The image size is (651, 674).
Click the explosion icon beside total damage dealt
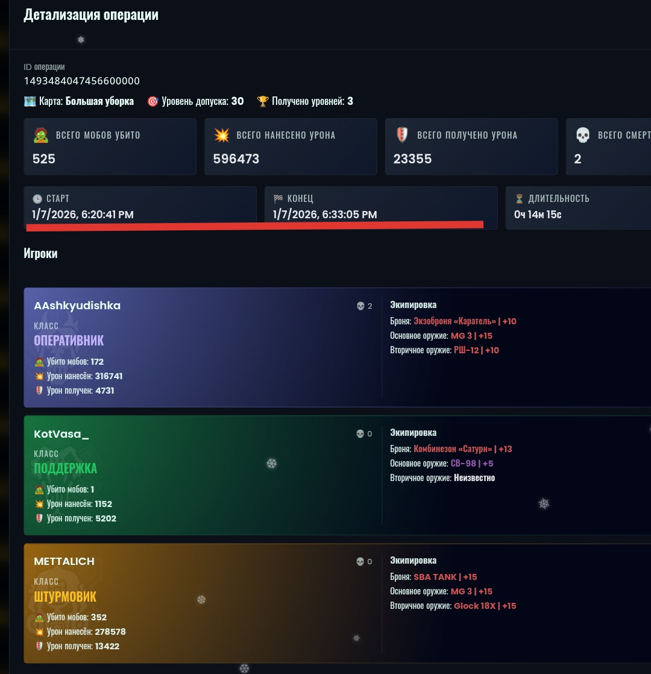tap(222, 135)
